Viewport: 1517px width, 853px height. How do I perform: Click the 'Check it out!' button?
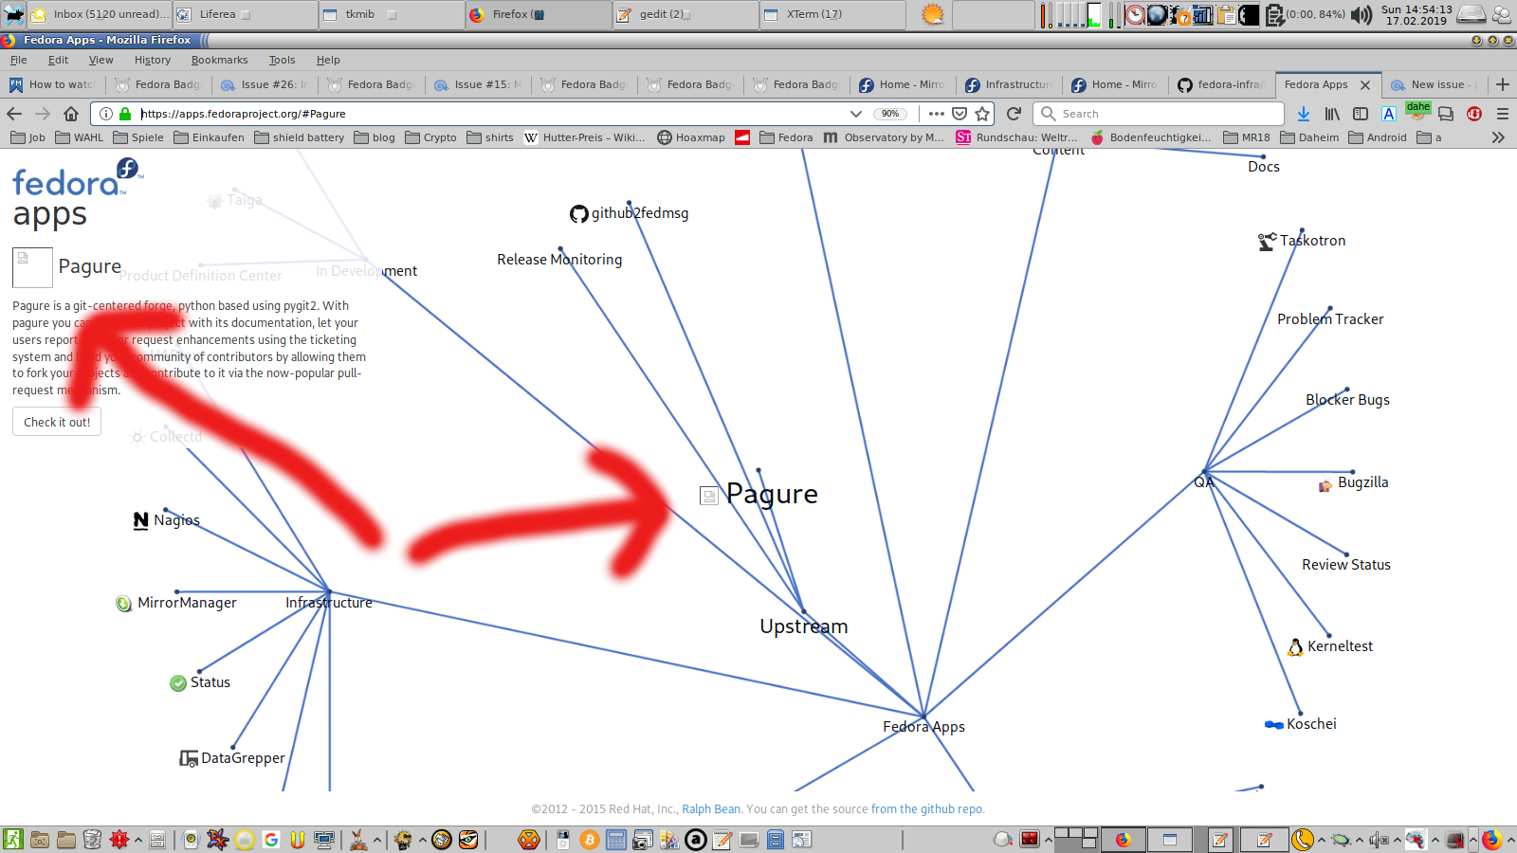[57, 422]
